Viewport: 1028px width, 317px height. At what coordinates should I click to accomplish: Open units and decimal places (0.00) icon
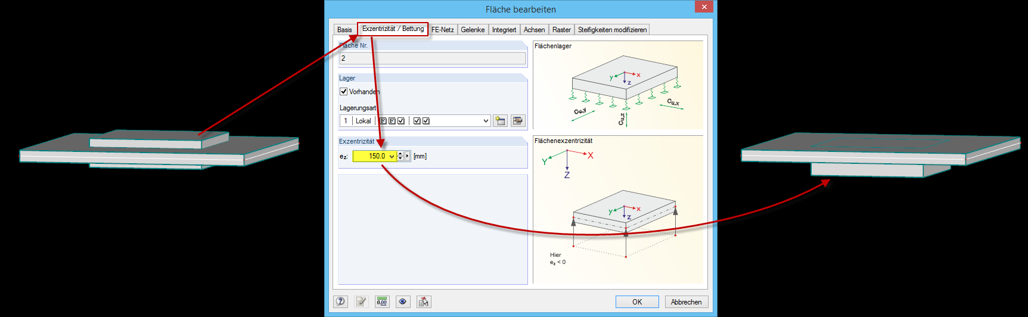382,302
